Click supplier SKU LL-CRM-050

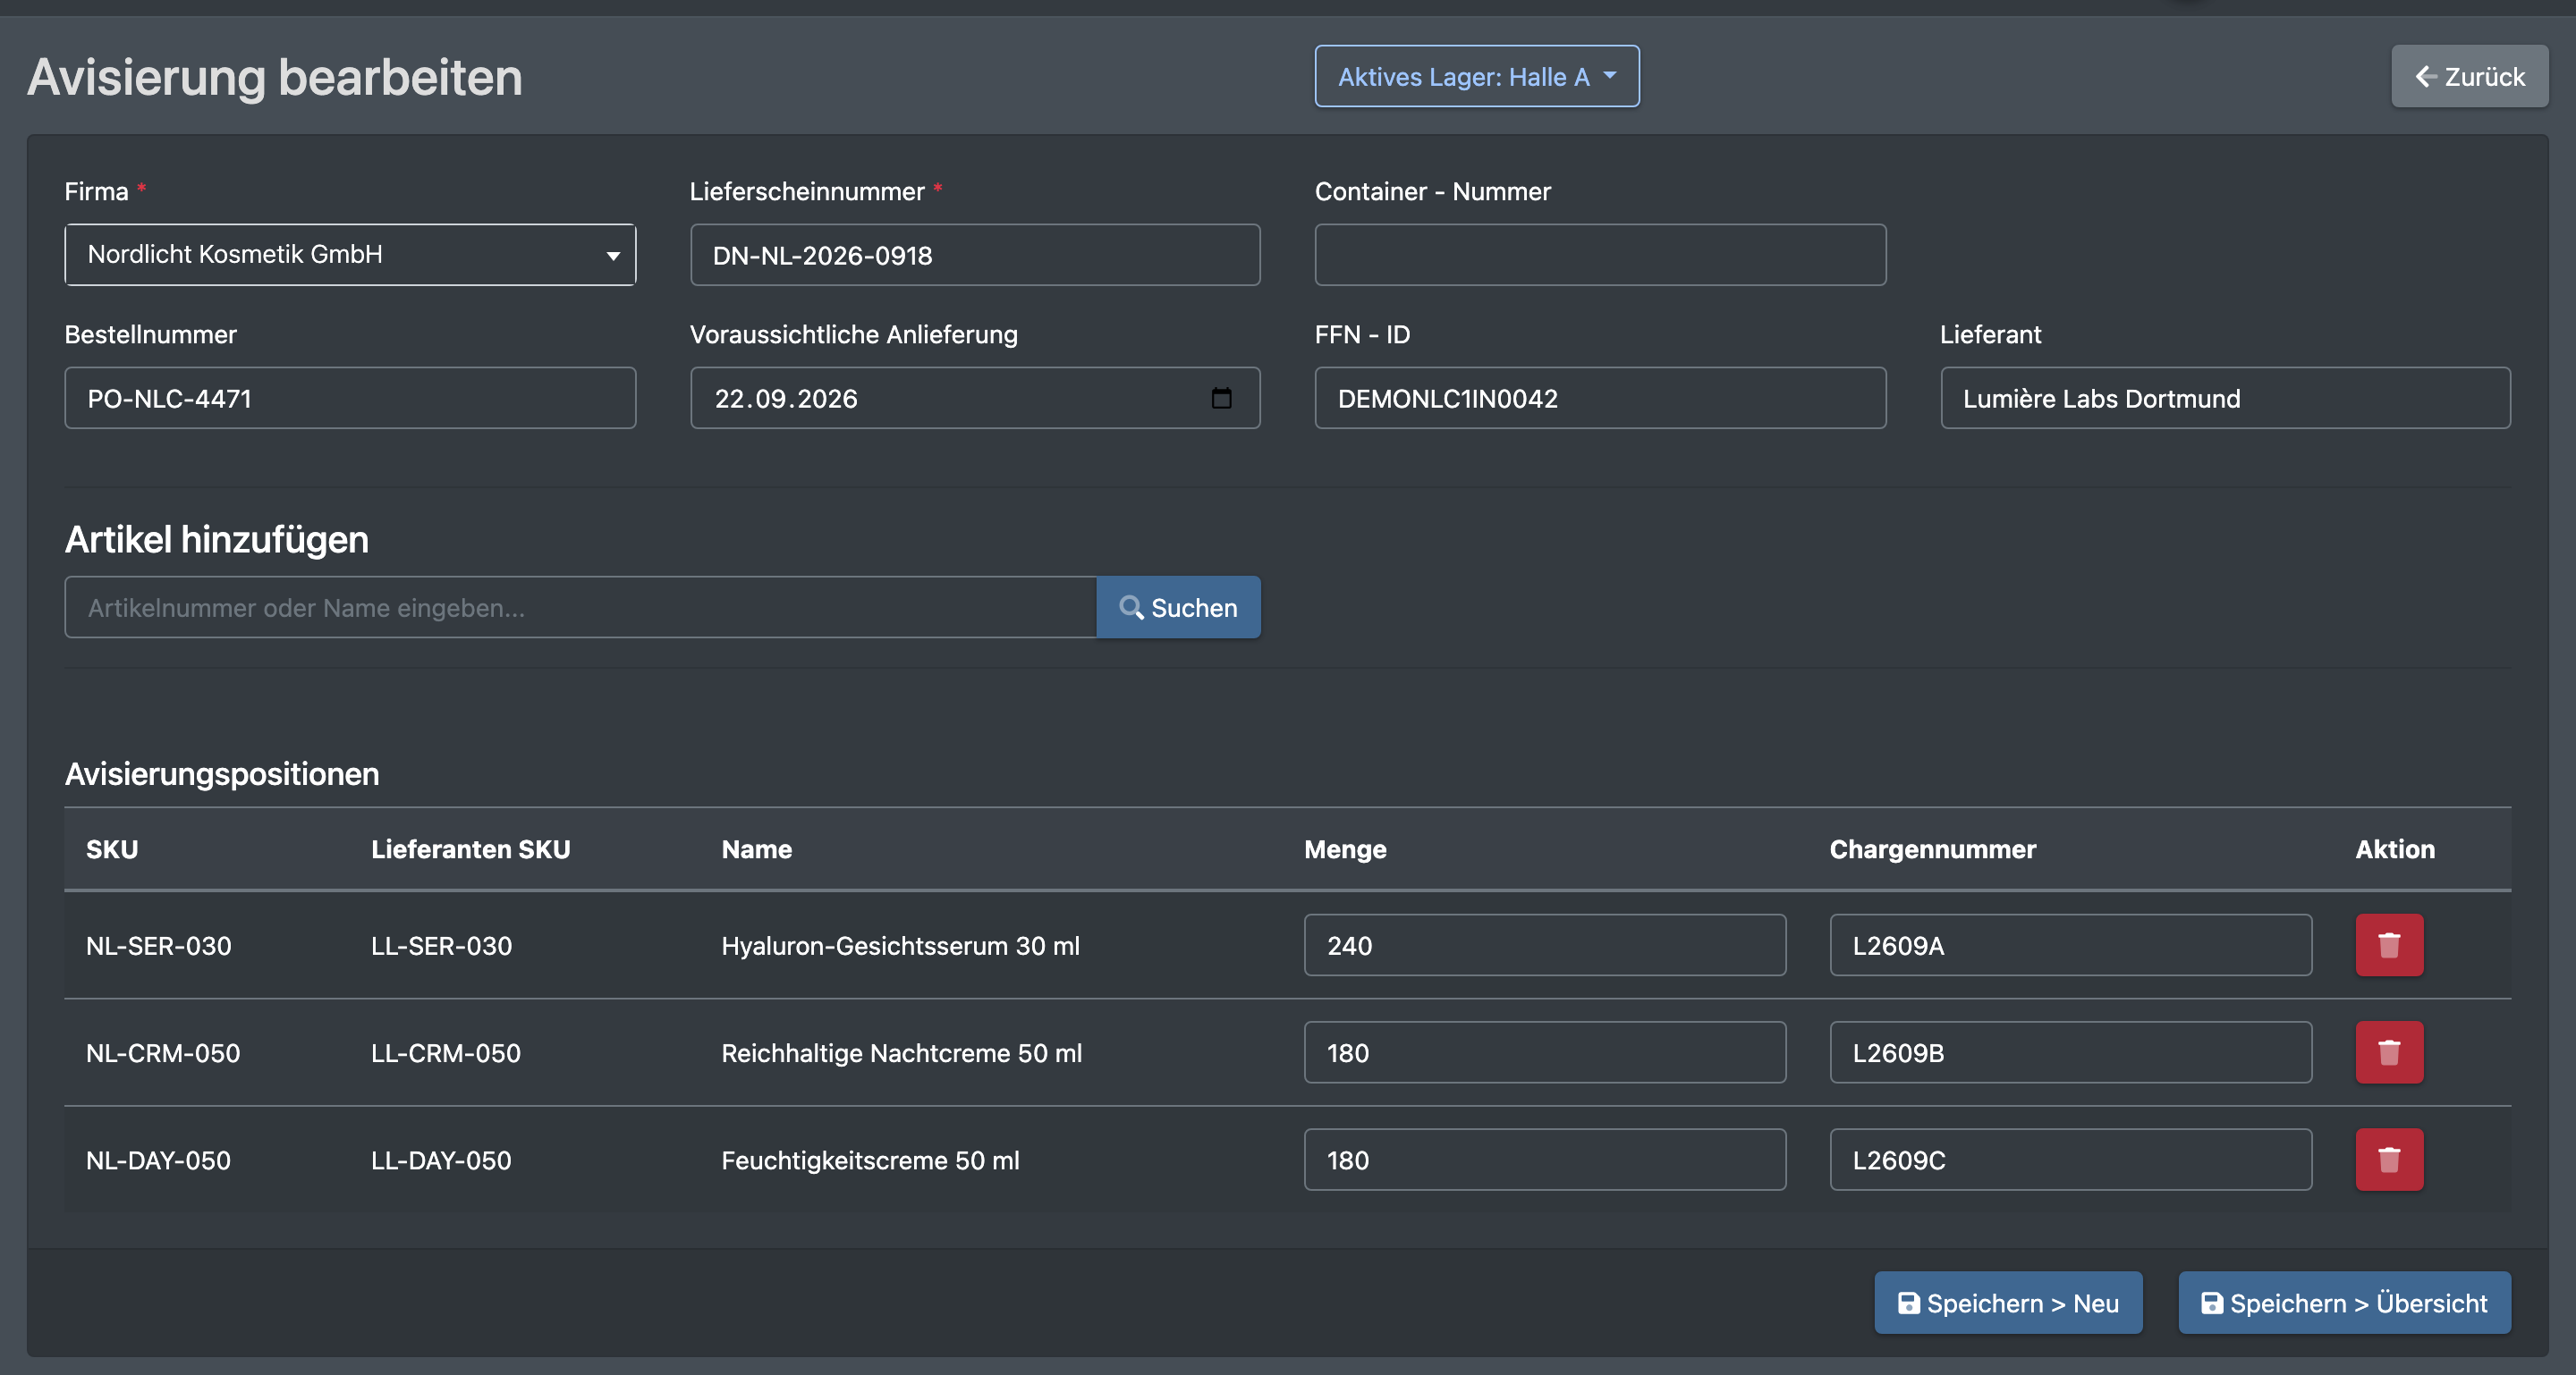pyautogui.click(x=446, y=1053)
